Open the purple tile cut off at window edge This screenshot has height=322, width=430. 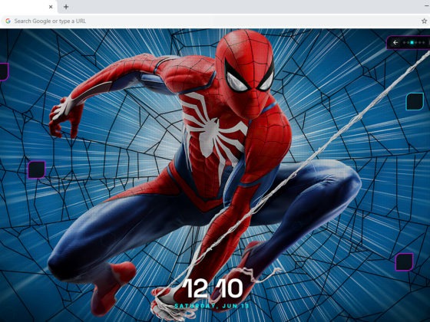[x=4, y=72]
